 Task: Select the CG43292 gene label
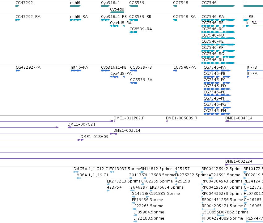(x=24, y=3)
